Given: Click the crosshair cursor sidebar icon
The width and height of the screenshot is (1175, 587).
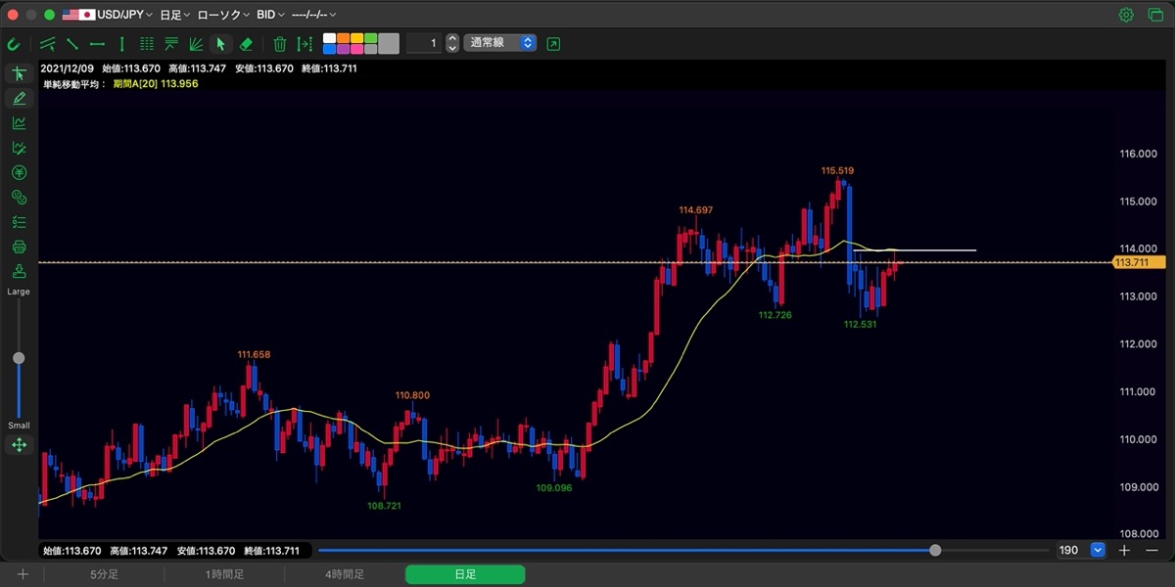Looking at the screenshot, I should tap(19, 73).
